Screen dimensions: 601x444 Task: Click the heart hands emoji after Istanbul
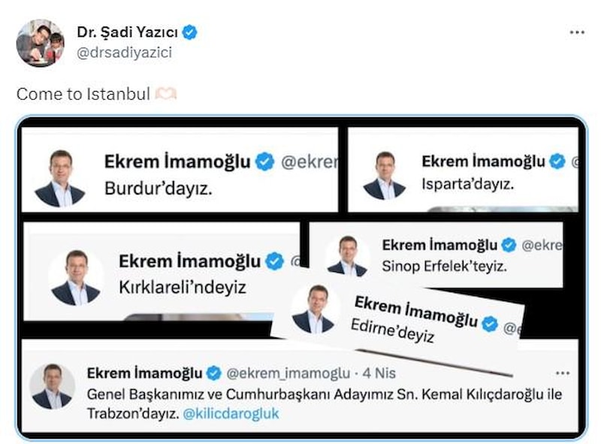[x=165, y=94]
